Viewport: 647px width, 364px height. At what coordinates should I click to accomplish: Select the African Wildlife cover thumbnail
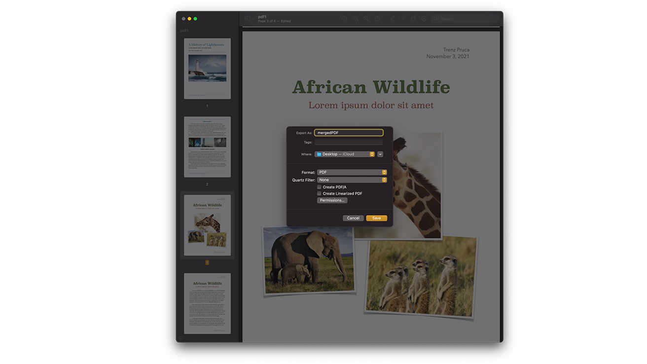pyautogui.click(x=207, y=225)
